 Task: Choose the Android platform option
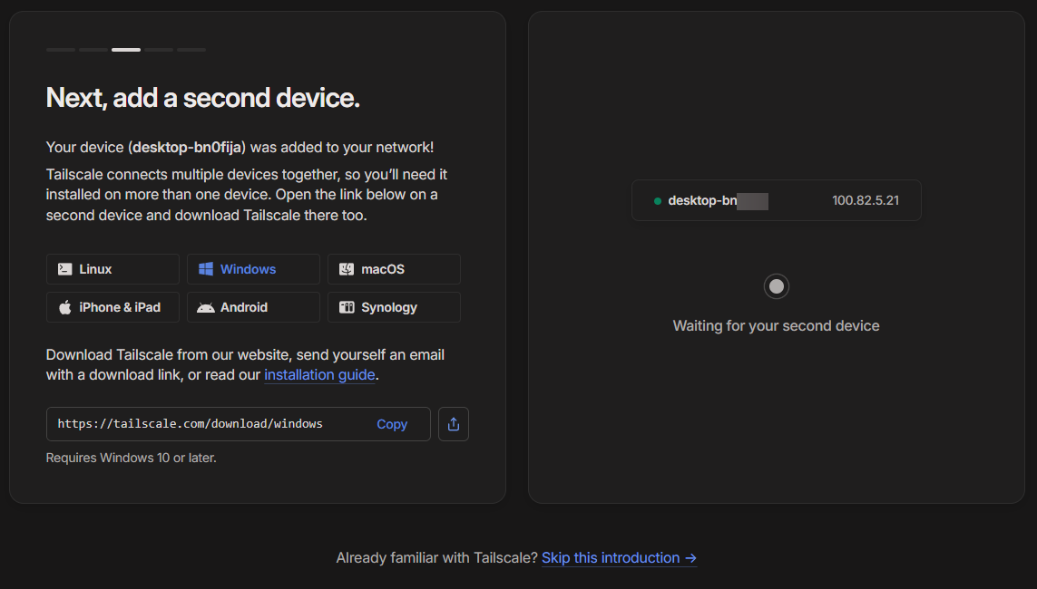click(x=253, y=307)
